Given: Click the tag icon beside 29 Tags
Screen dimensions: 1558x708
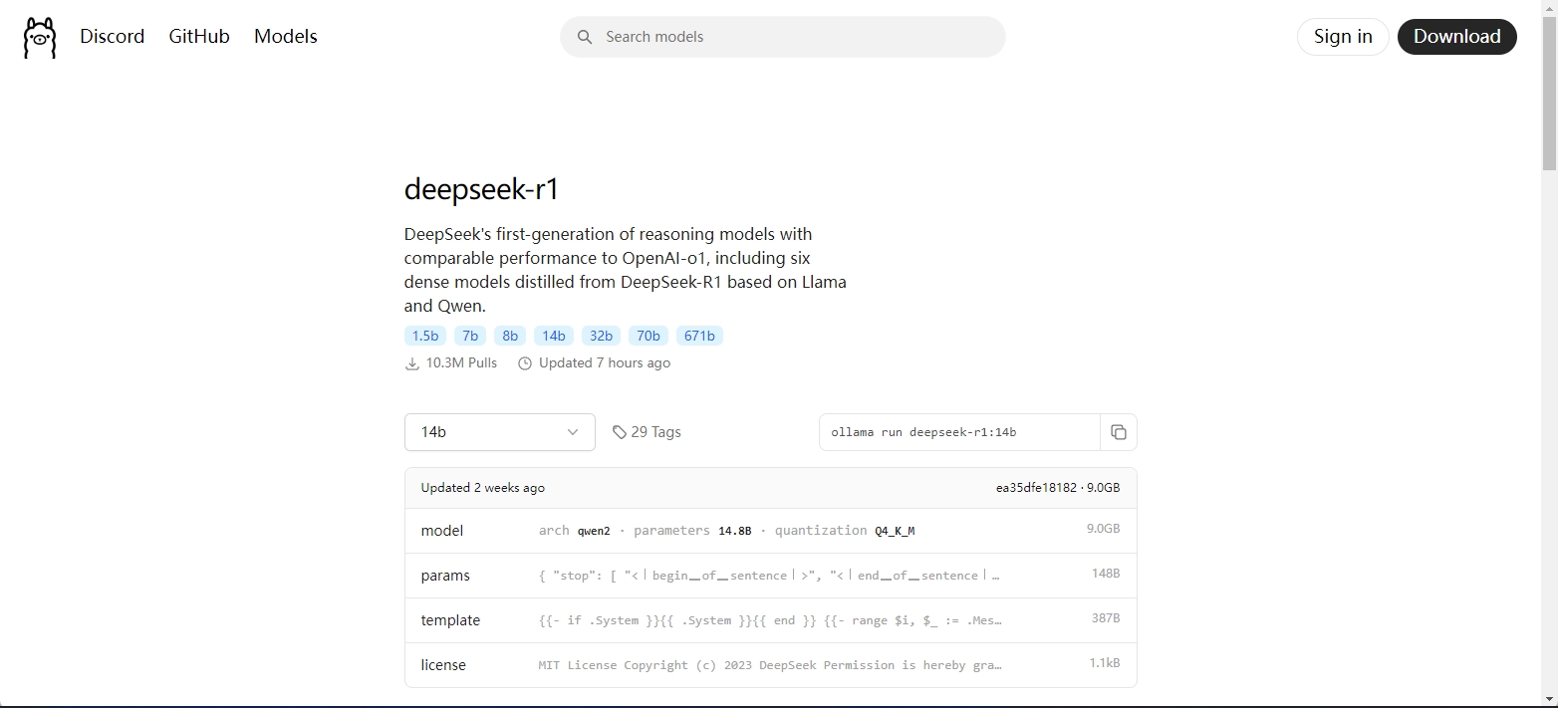Looking at the screenshot, I should pos(620,432).
